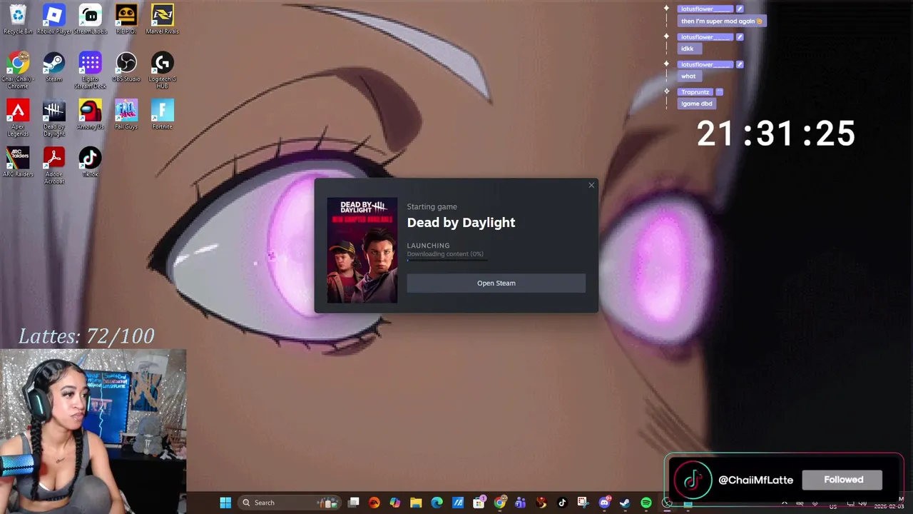
Task: Launch Roblox Player from the desktop
Action: tap(54, 19)
